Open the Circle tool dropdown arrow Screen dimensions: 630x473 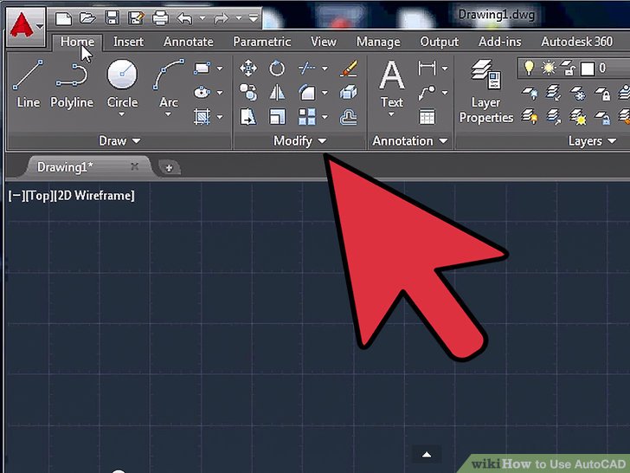tap(122, 115)
